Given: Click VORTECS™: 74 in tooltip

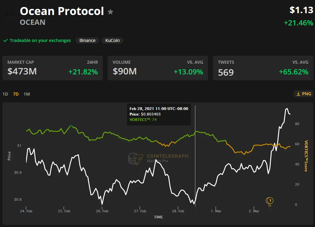Looking at the screenshot, I should click(143, 119).
